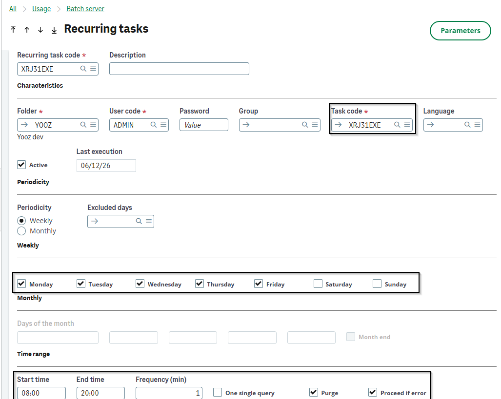
Task: Click the Parameters button
Action: pyautogui.click(x=461, y=31)
